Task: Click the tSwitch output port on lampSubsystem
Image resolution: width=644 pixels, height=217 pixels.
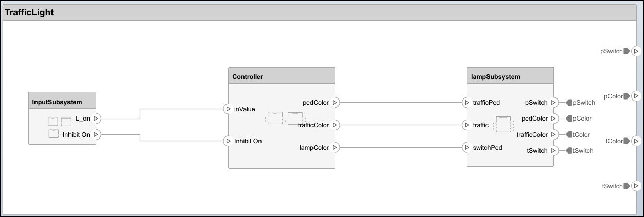Action: [x=554, y=151]
